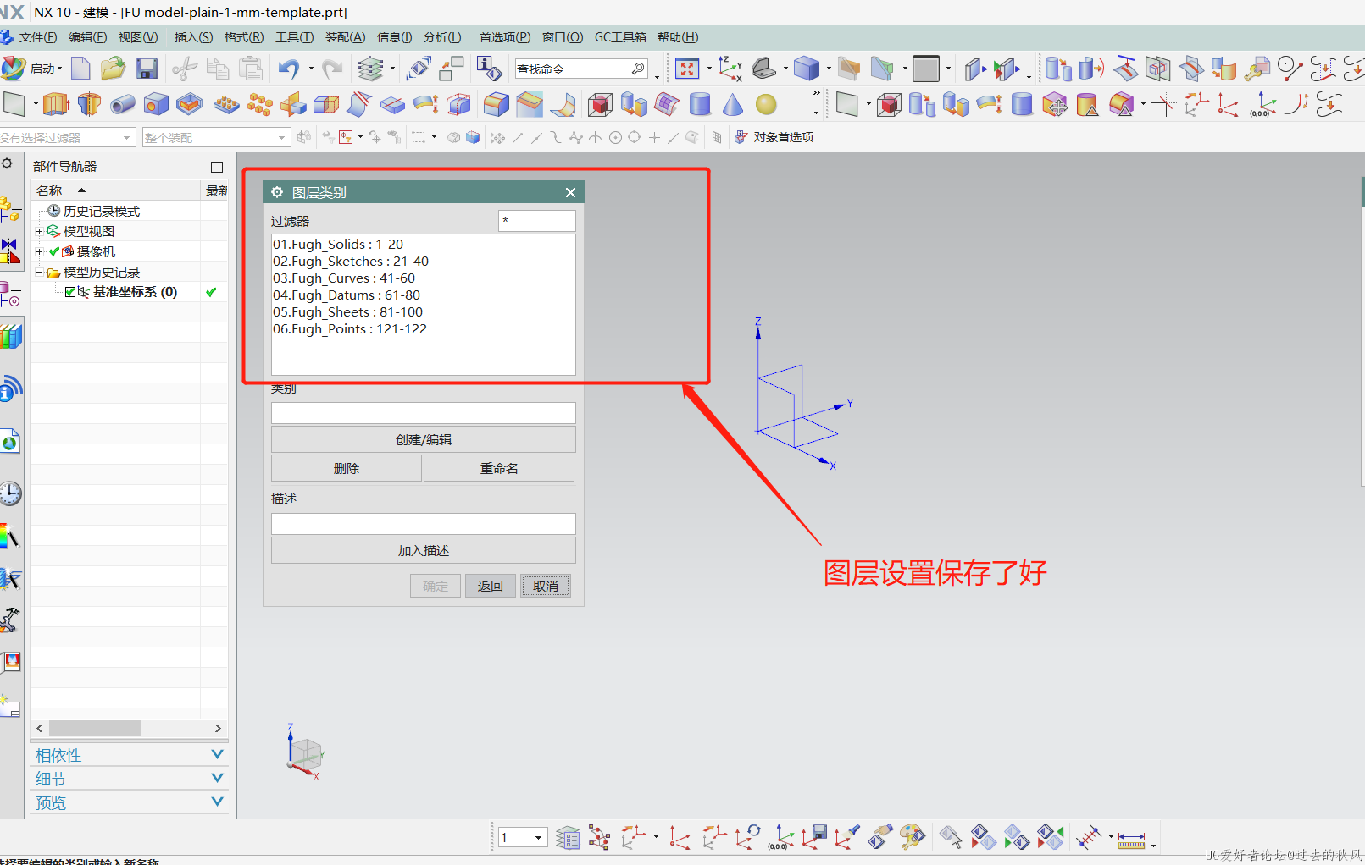Viewport: 1365px width, 865px height.
Task: Select 02.Fugh_Sketches : 21-40 category
Action: point(351,261)
